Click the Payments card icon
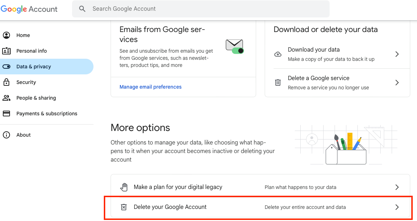417x221 pixels. (x=6, y=114)
